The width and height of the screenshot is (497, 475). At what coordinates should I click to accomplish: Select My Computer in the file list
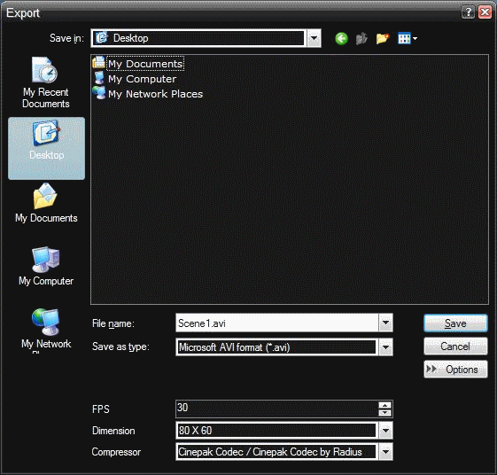pos(135,79)
